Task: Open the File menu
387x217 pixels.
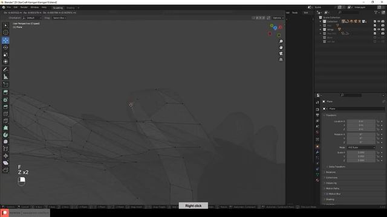Action: pos(9,7)
